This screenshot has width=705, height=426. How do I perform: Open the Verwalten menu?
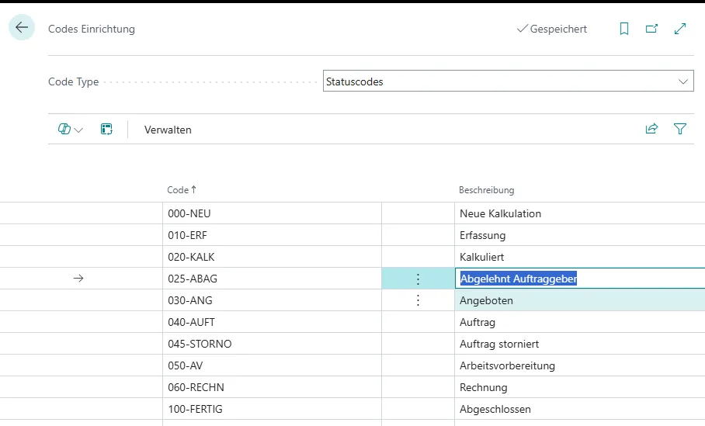168,130
